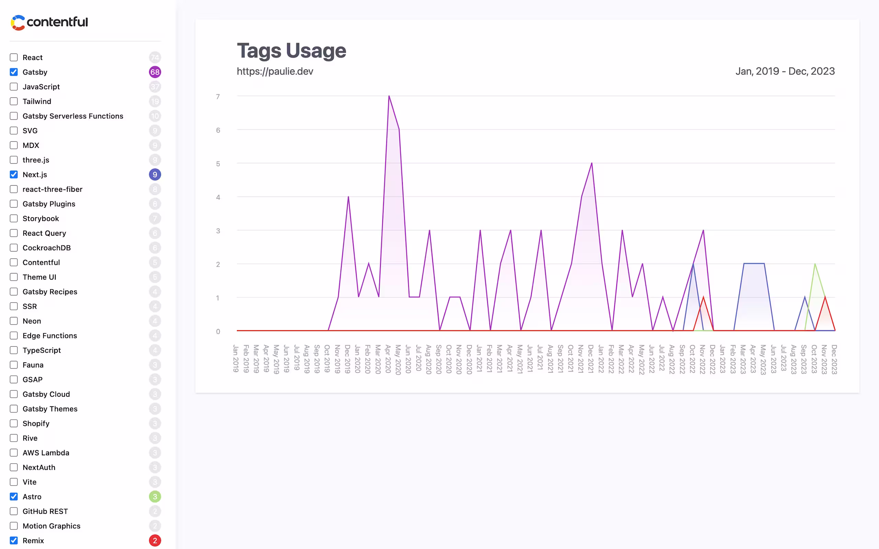879x549 pixels.
Task: Tick the Vite checkbox
Action: click(14, 482)
